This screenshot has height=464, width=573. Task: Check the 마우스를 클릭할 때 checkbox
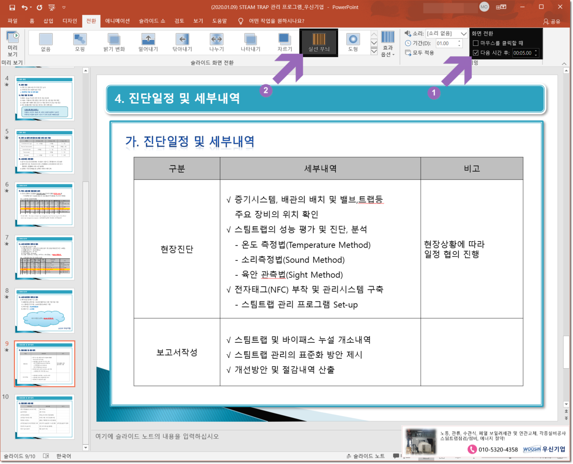[476, 43]
